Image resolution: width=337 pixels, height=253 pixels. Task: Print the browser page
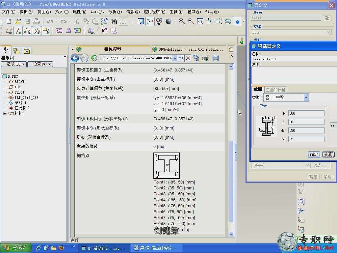coord(206,58)
